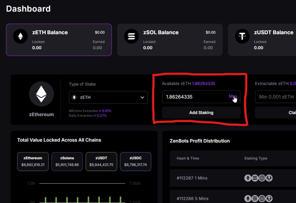Click the USDC coin icon in row #112287

tap(262, 178)
